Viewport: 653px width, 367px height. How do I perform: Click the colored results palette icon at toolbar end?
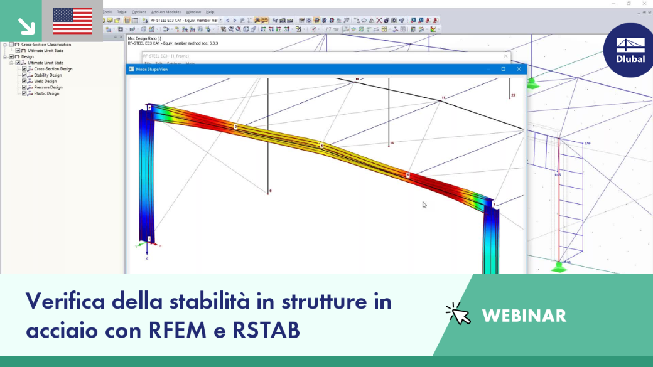(433, 29)
